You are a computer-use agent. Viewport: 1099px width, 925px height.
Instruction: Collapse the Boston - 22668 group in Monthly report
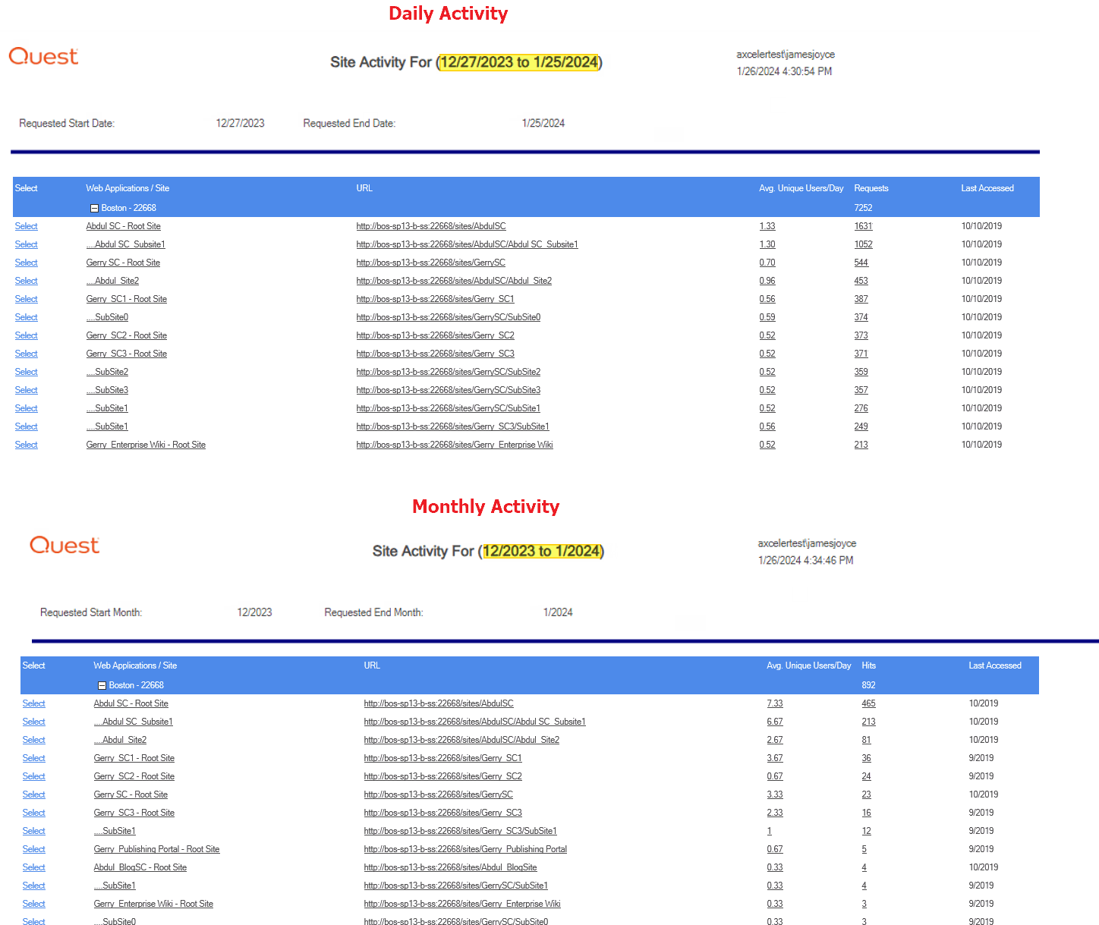tap(102, 684)
